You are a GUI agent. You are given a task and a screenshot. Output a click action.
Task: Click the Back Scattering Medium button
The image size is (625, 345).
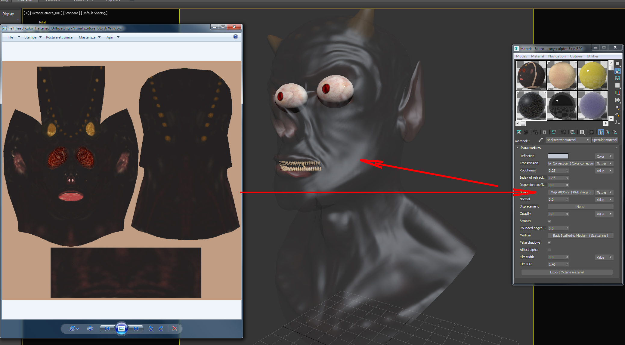(x=580, y=236)
